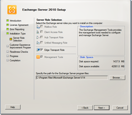Click the Disk Space group heading

tap(87, 57)
